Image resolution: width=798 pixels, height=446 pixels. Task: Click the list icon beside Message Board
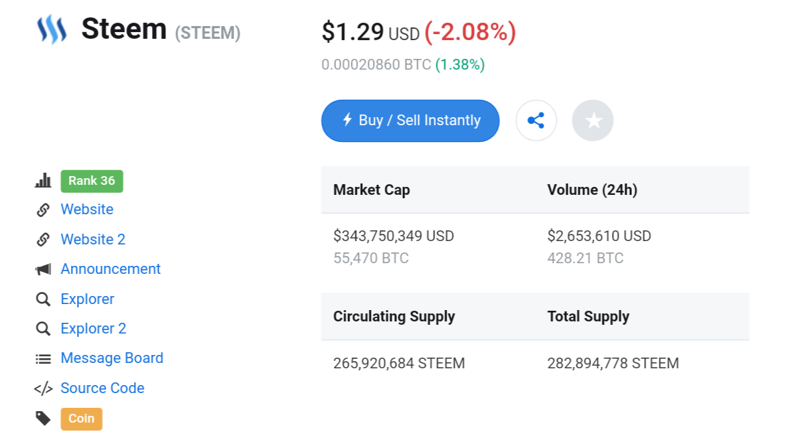(x=43, y=359)
